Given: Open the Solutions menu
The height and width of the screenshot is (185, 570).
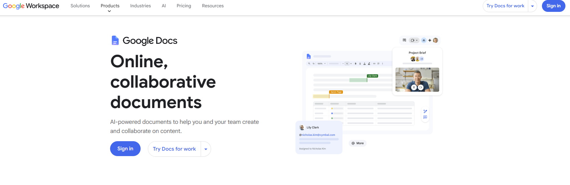Looking at the screenshot, I should point(80,6).
